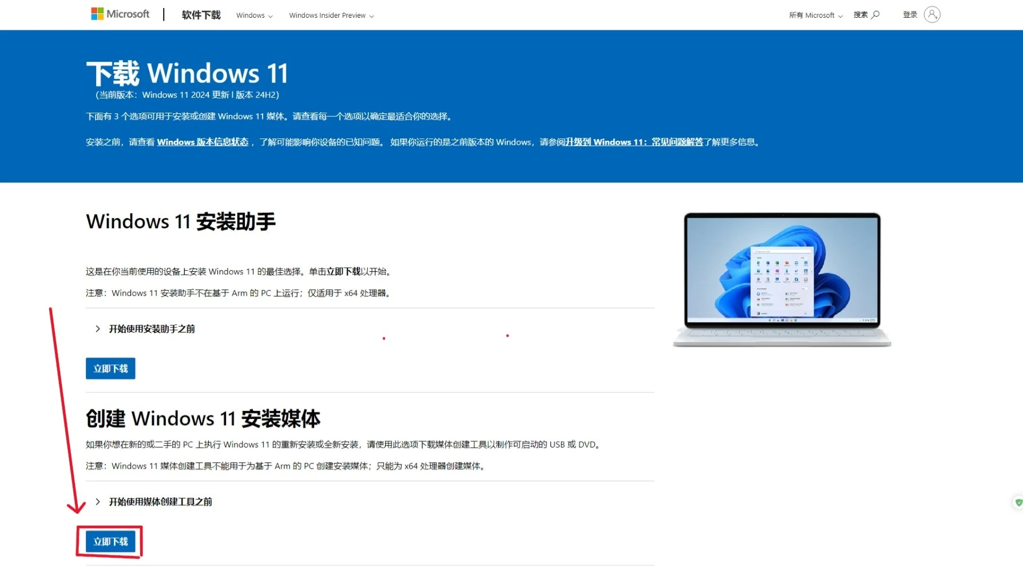Viewport: 1023px width, 567px height.
Task: Click 立即下载 under Windows 11 安装助手
Action: pyautogui.click(x=110, y=368)
